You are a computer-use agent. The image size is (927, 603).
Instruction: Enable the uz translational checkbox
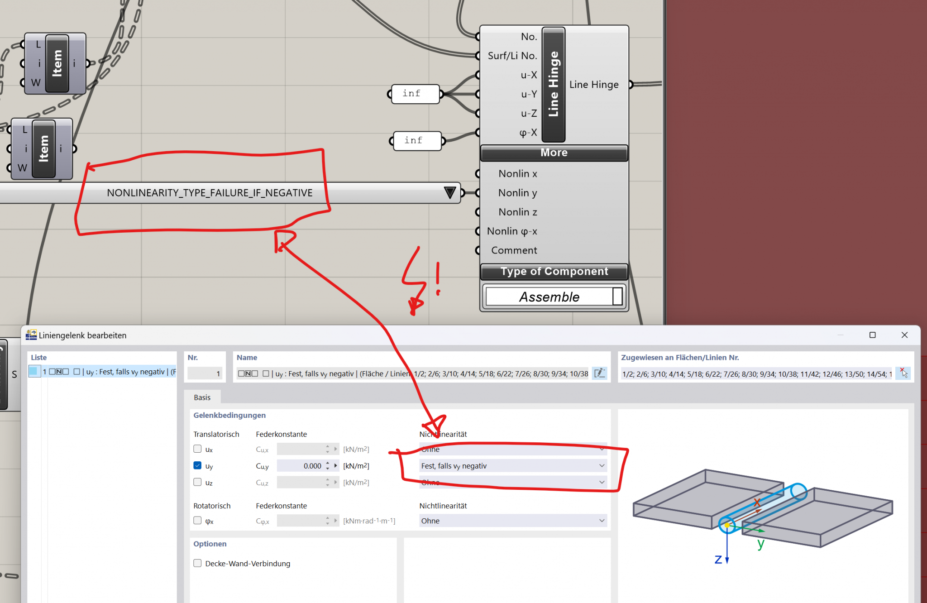coord(197,482)
